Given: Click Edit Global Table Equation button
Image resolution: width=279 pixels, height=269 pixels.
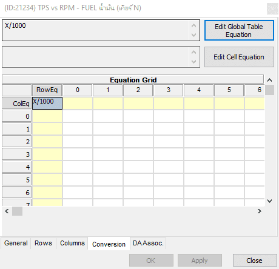Looking at the screenshot, I should [239, 30].
